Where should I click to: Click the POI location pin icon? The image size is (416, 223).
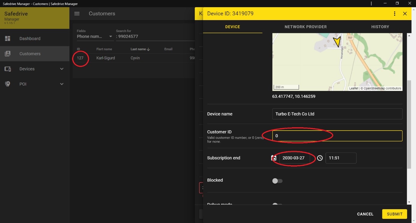pos(8,84)
